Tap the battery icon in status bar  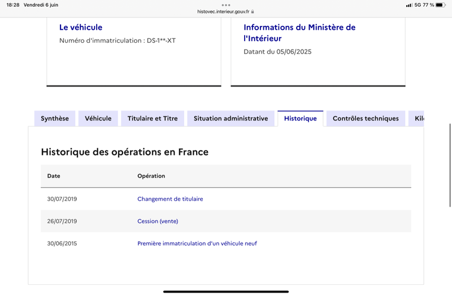pyautogui.click(x=441, y=5)
